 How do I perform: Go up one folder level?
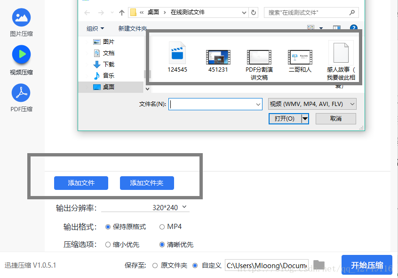point(122,12)
